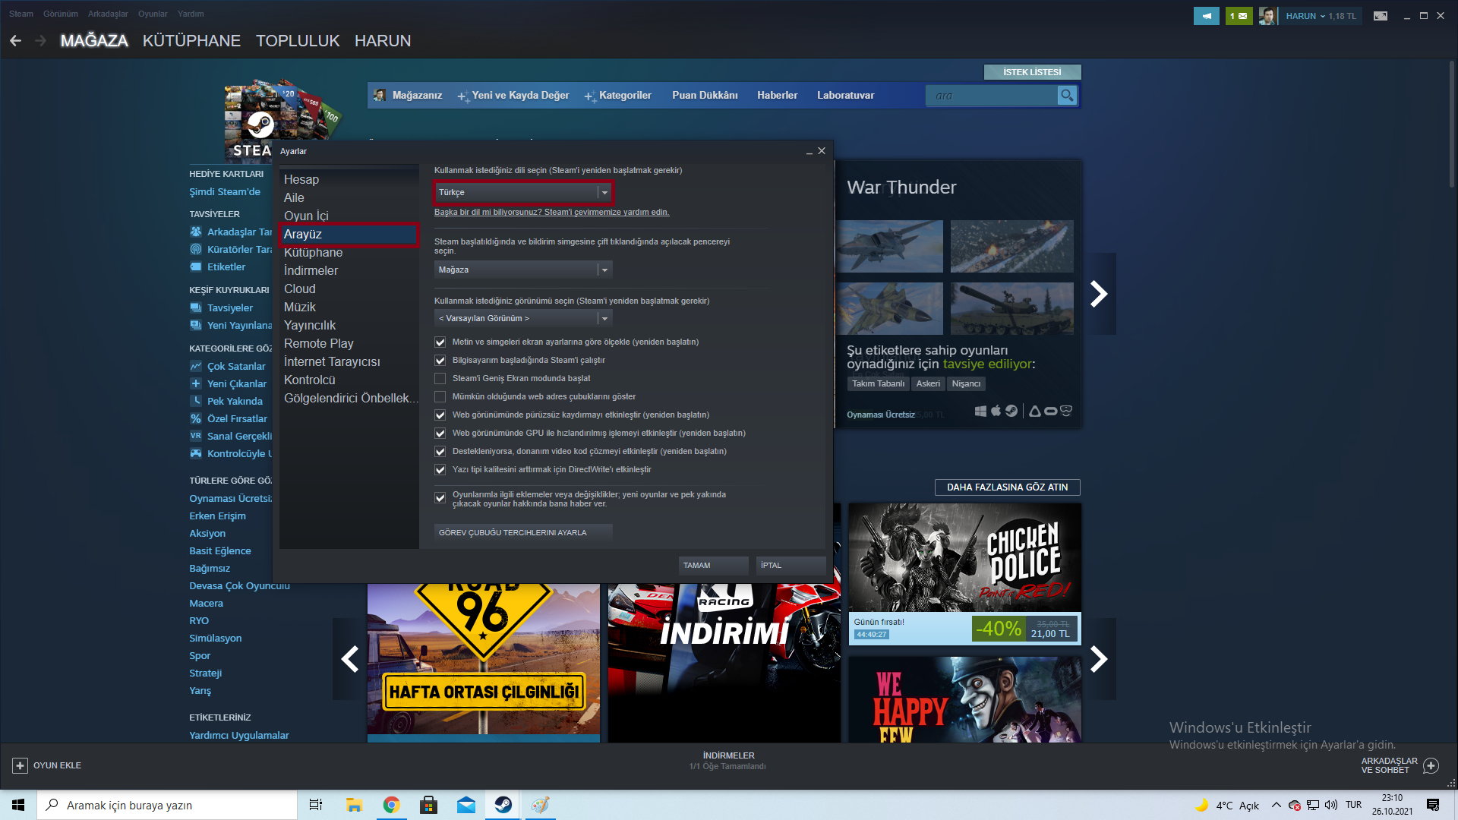Click the announcements megaphone icon in title bar

[x=1206, y=16]
